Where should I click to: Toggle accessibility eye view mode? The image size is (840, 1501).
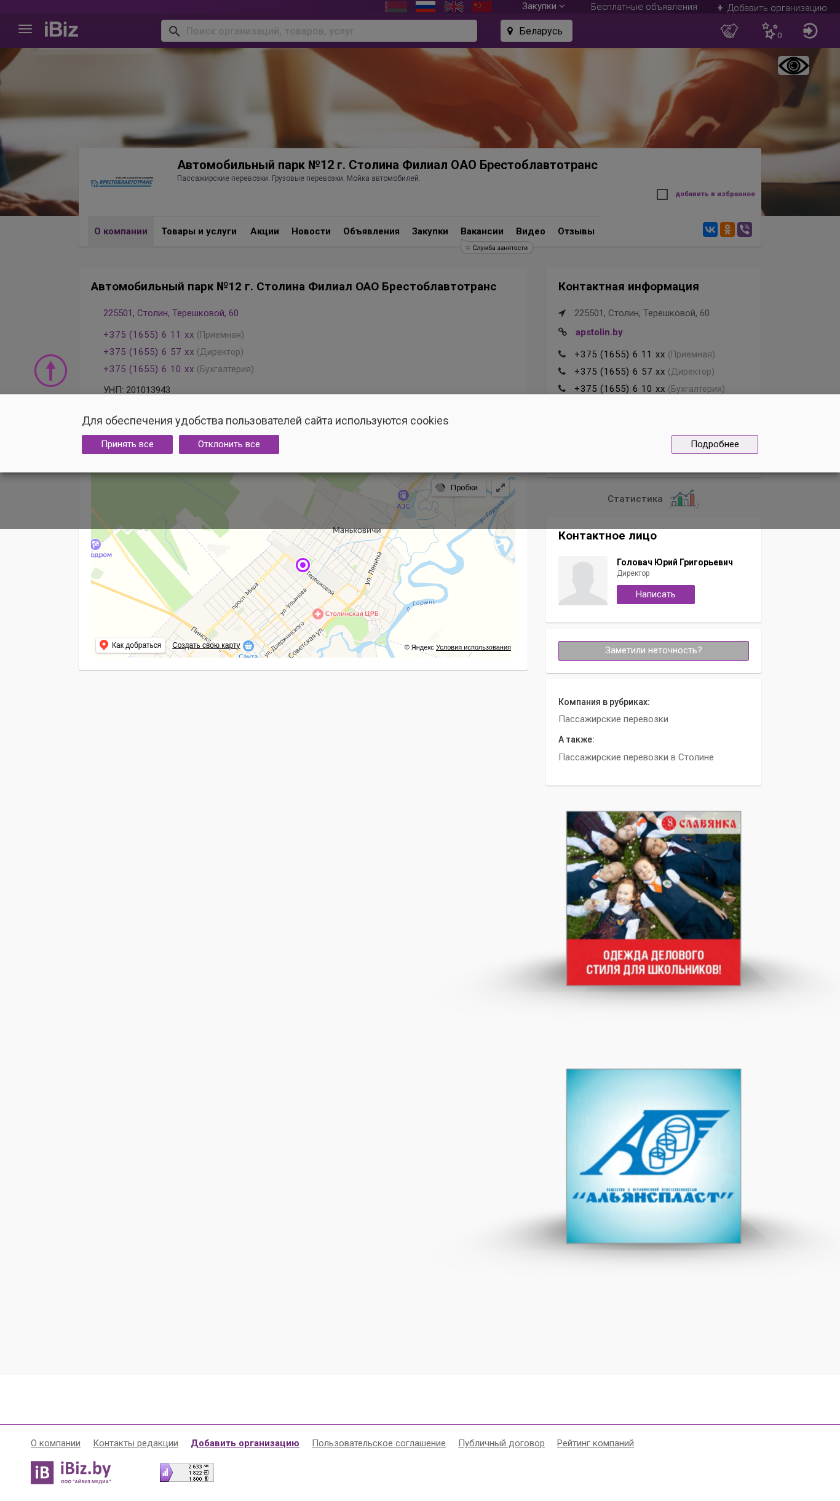pyautogui.click(x=793, y=65)
